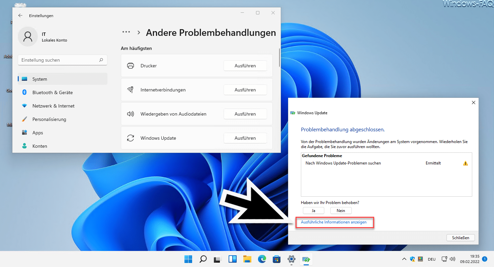Screen dimensions: 494x267
Task: Open the Widgets panel from taskbar
Action: 233,259
